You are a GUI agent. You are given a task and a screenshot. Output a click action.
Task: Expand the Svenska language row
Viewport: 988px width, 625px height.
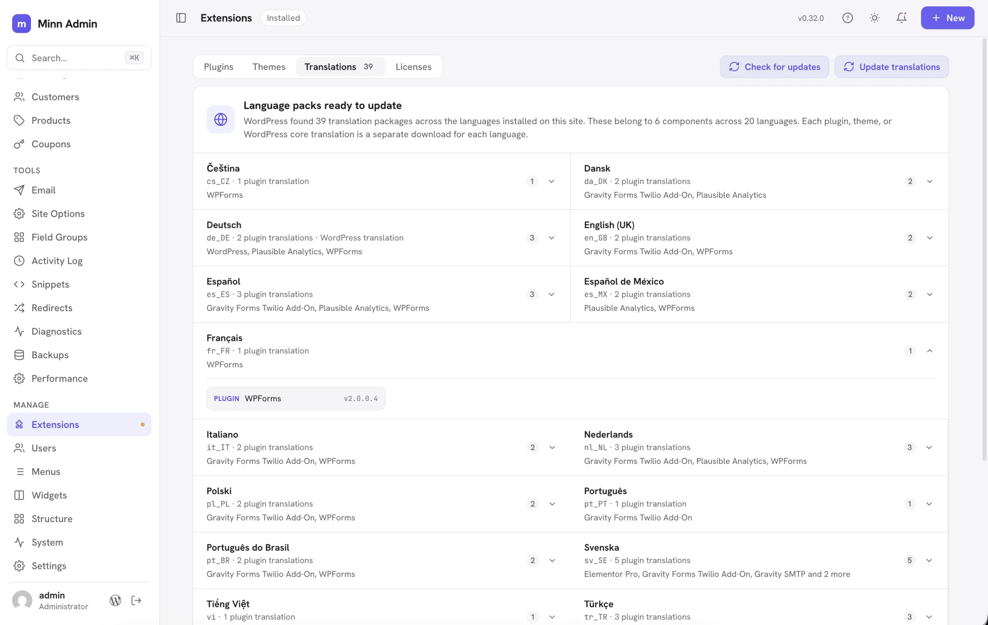759,561
